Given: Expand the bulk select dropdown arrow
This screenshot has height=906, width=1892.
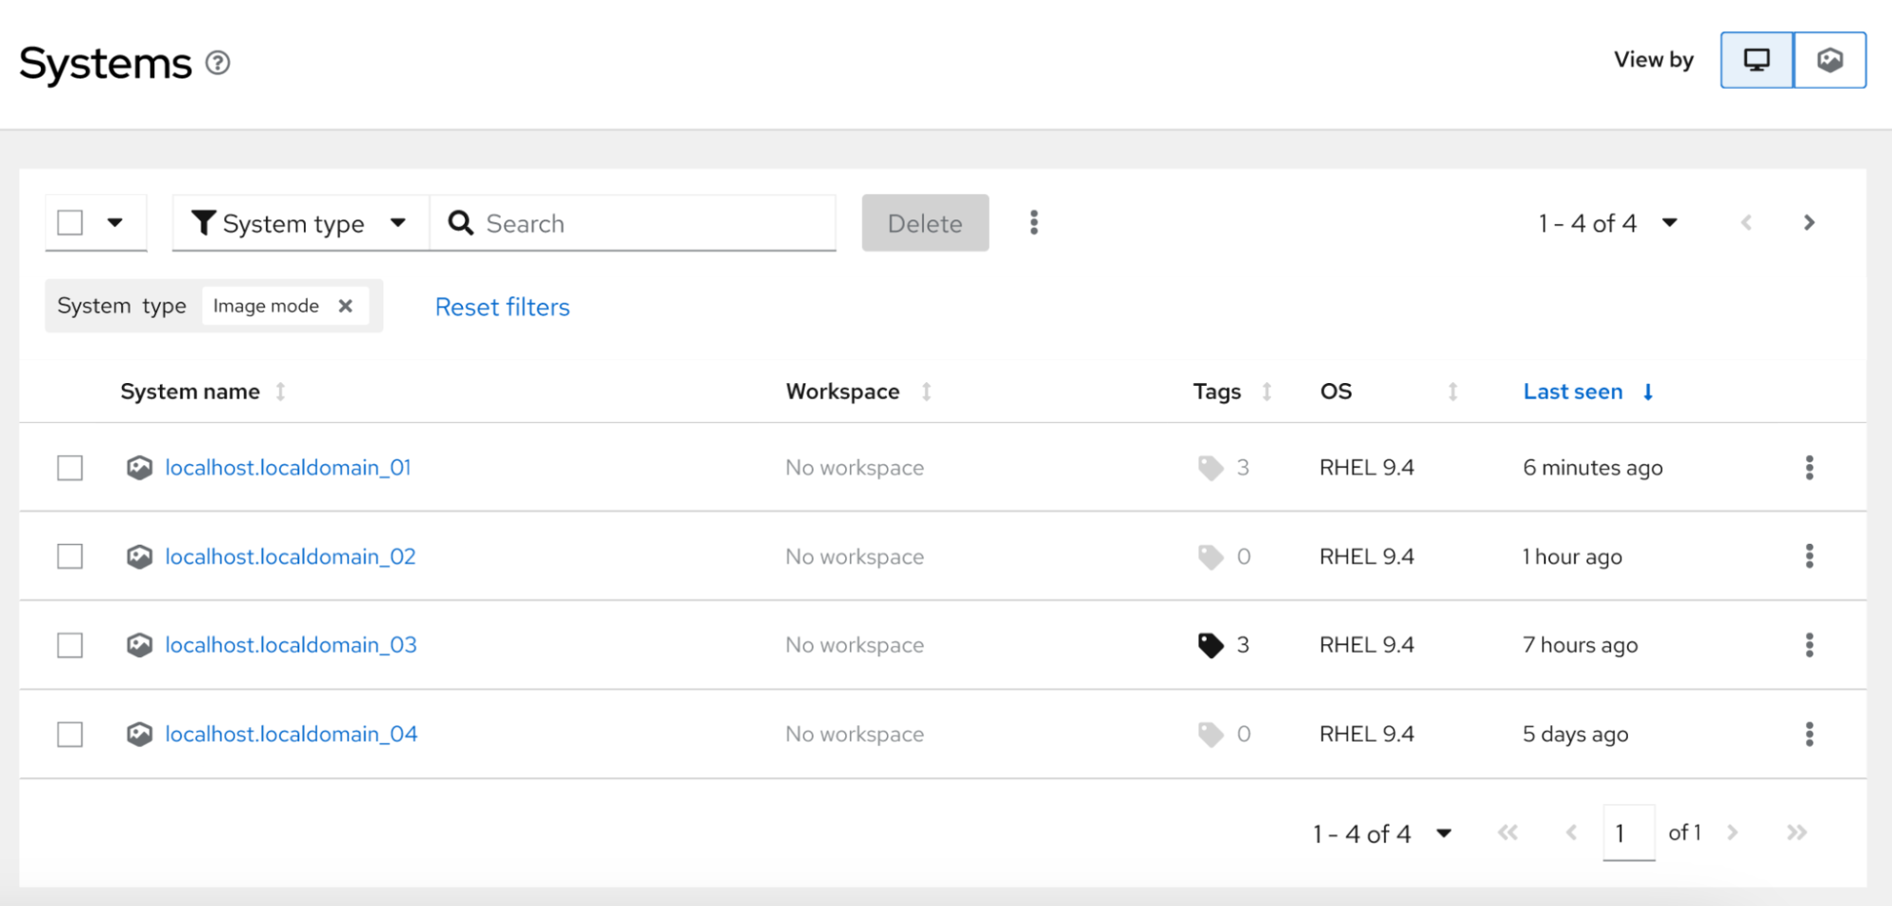Looking at the screenshot, I should click(115, 222).
